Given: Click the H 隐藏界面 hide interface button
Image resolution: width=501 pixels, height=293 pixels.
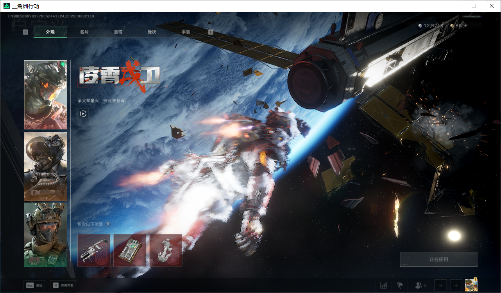Looking at the screenshot, I should tap(63, 286).
